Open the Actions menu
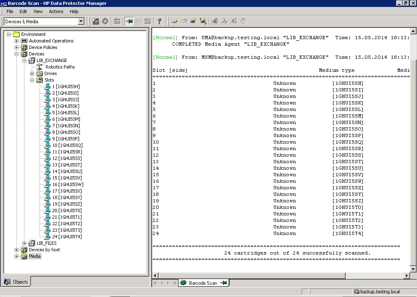Screen dimensions: 417x297 (x=56, y=11)
